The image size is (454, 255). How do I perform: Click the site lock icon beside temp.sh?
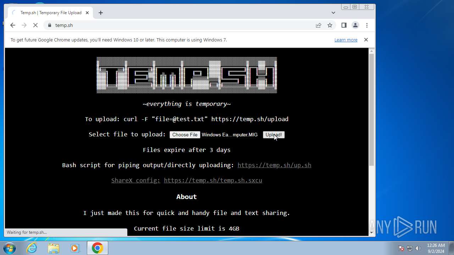[x=49, y=25]
